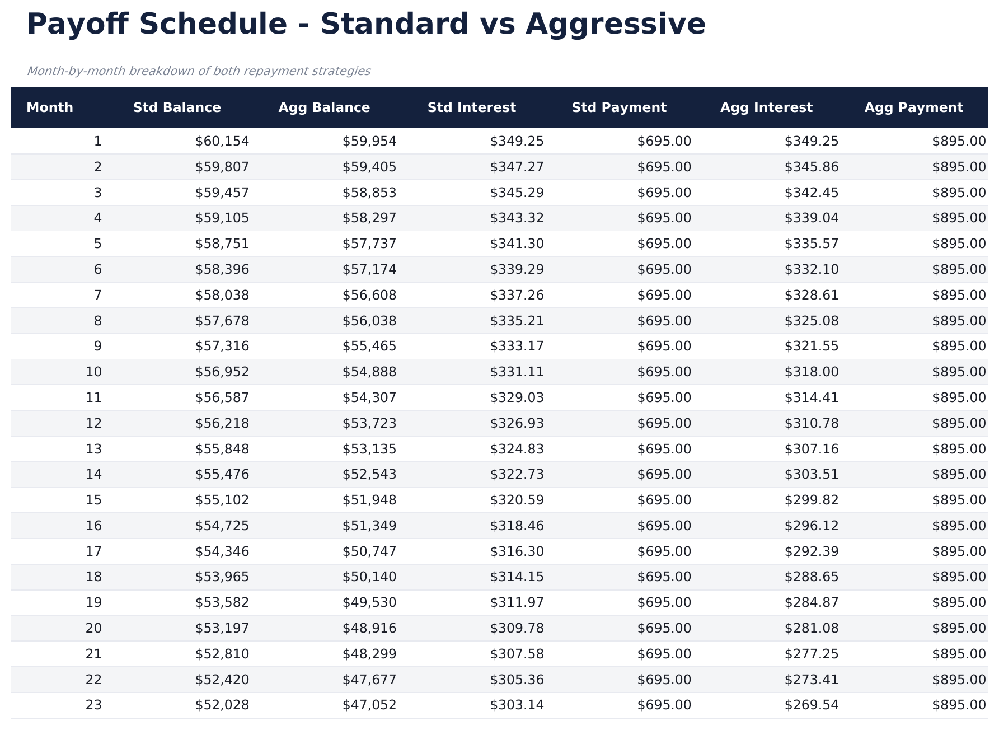Image resolution: width=999 pixels, height=730 pixels.
Task: Select month 5 row number cell
Action: coord(98,244)
